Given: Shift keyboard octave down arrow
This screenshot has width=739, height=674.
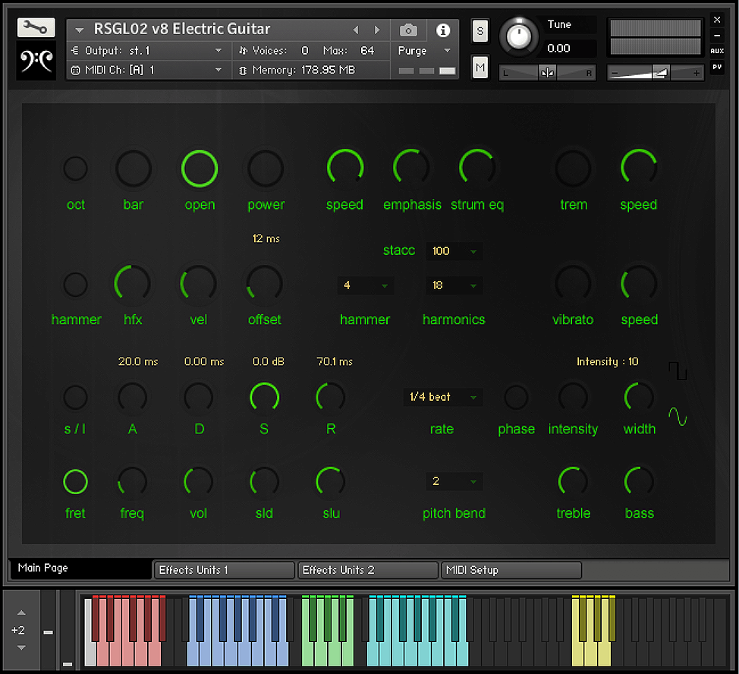Looking at the screenshot, I should tap(21, 647).
